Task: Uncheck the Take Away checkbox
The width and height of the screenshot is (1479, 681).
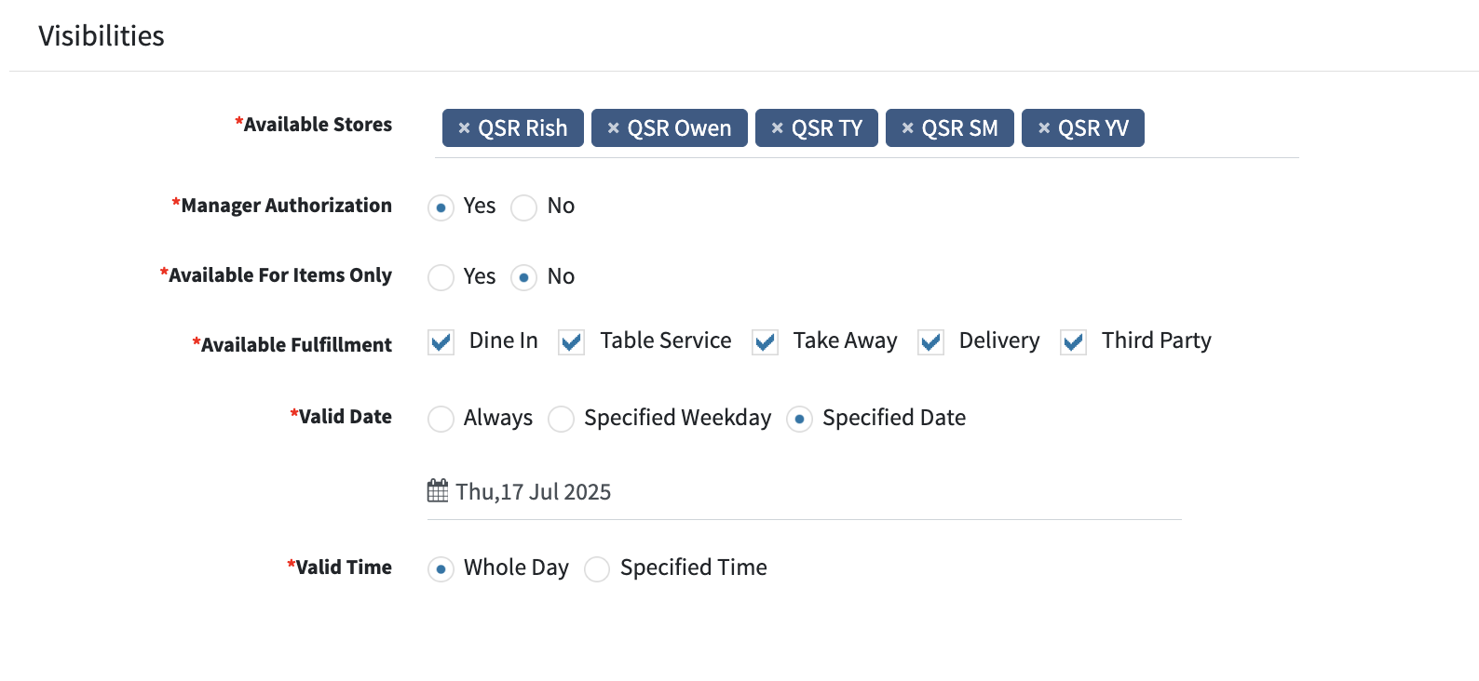Action: tap(766, 342)
